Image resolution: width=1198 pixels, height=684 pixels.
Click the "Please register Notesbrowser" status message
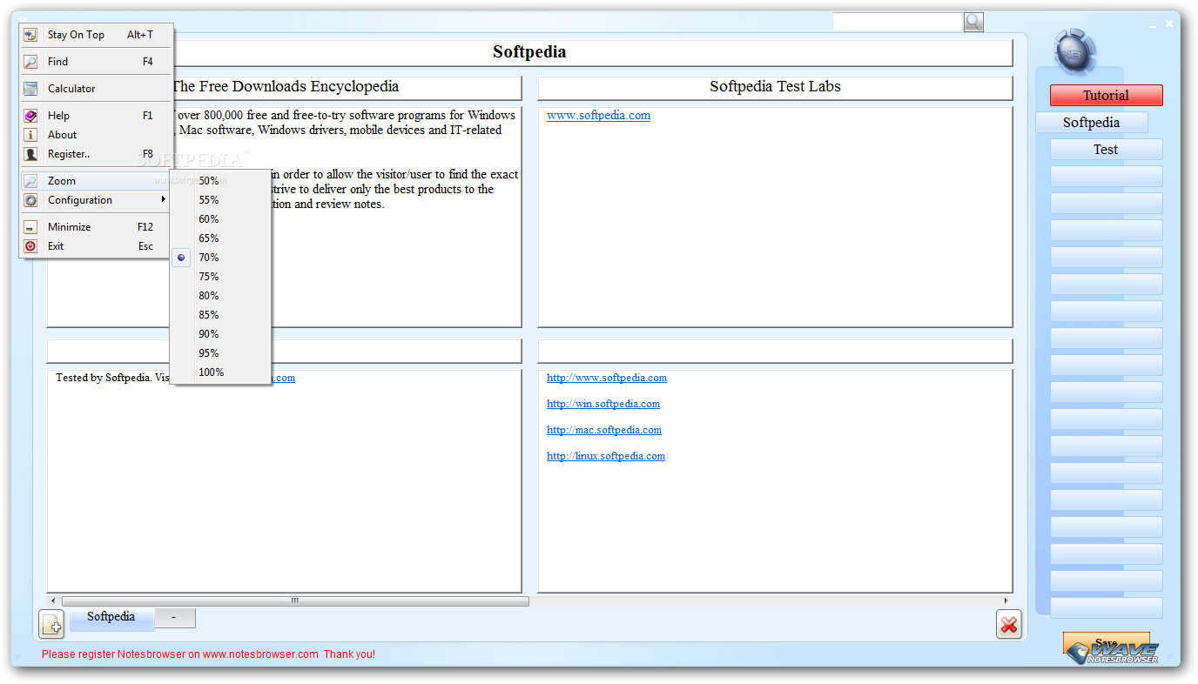pos(208,654)
